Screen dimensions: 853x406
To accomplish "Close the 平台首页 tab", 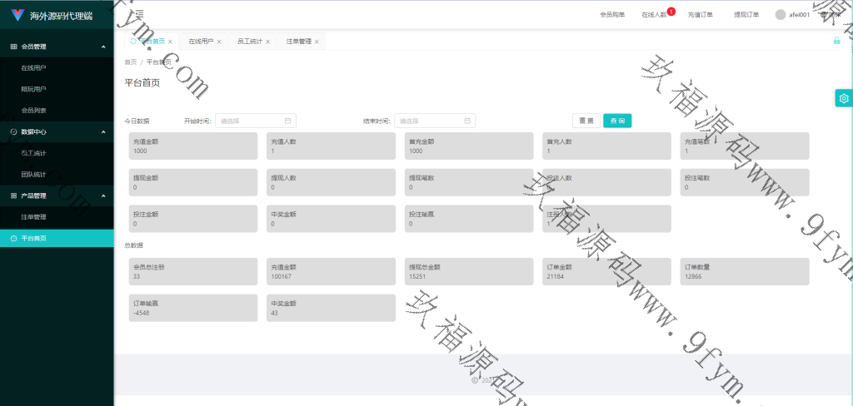I will [170, 42].
